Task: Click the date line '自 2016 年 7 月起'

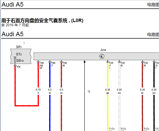Action: tap(15, 25)
